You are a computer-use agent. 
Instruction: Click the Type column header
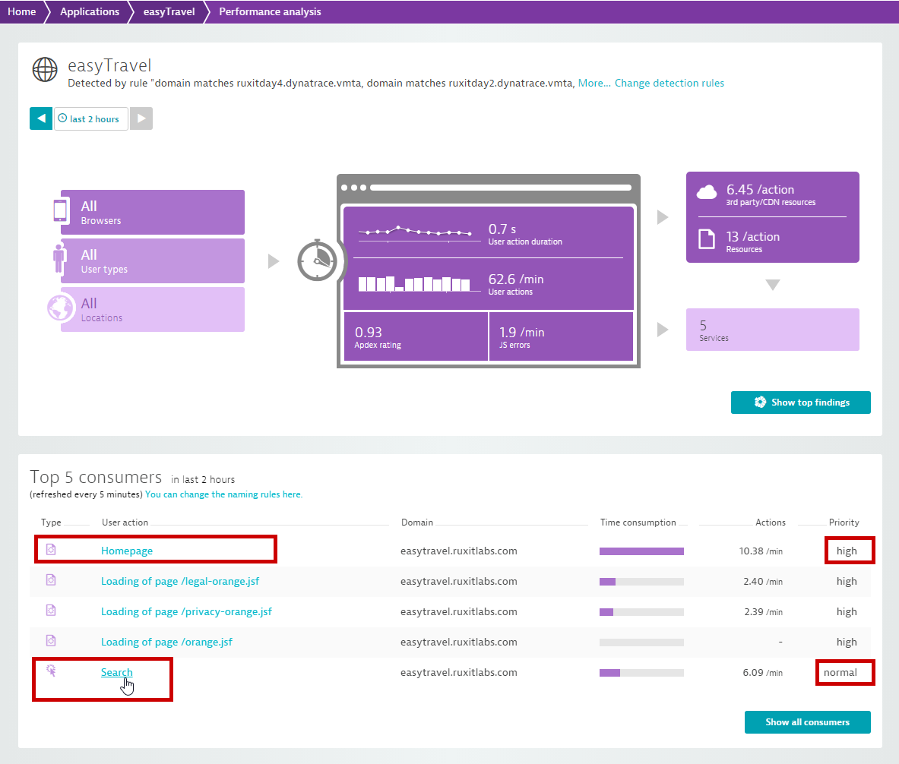pos(51,522)
